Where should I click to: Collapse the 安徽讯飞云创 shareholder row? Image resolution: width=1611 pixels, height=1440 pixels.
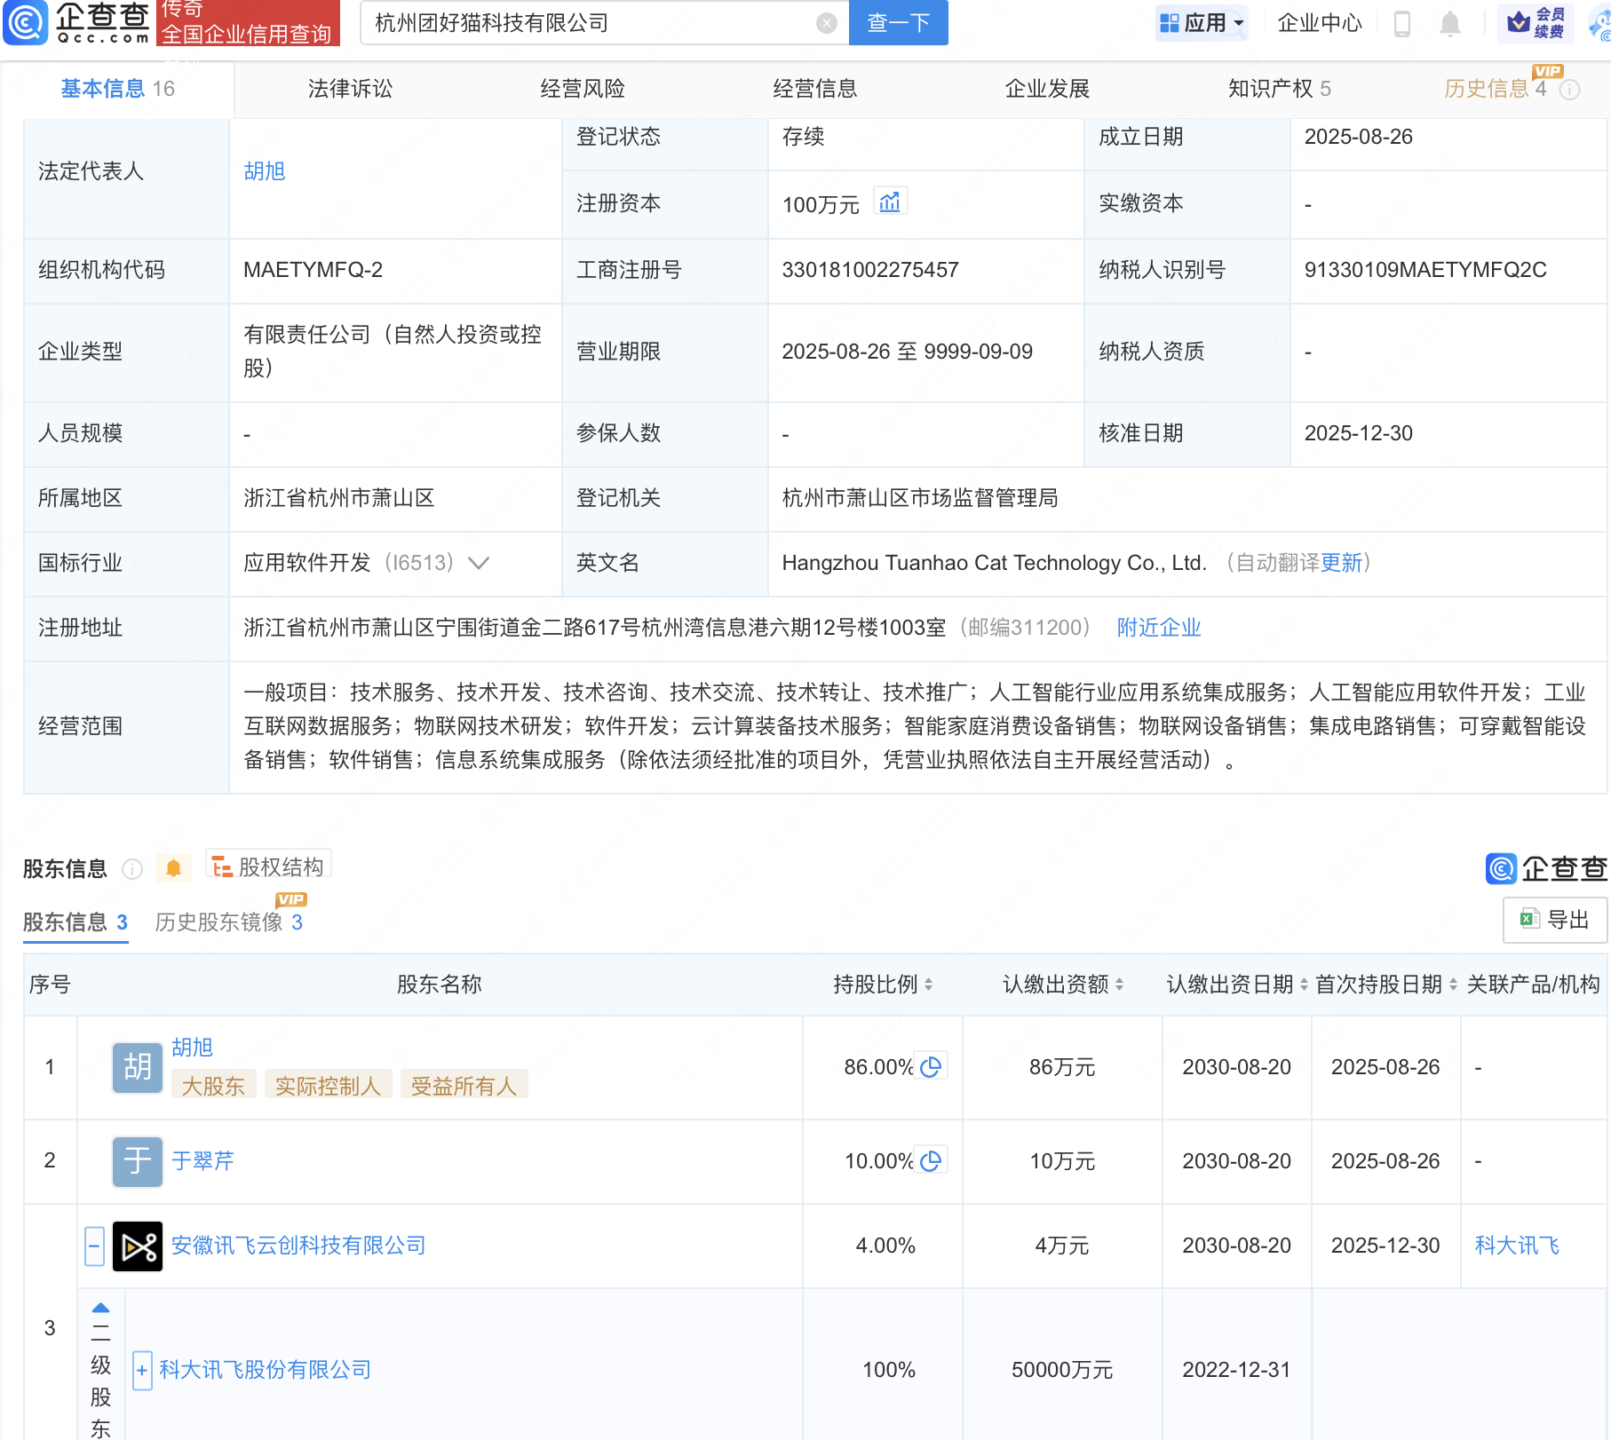click(x=95, y=1246)
